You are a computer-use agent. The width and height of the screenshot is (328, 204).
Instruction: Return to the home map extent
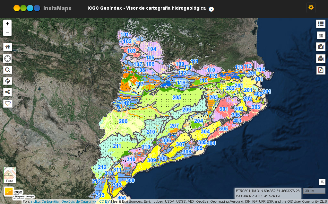pyautogui.click(x=8, y=47)
